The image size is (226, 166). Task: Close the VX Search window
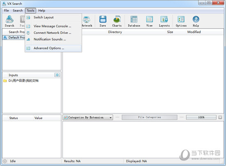[218, 3]
